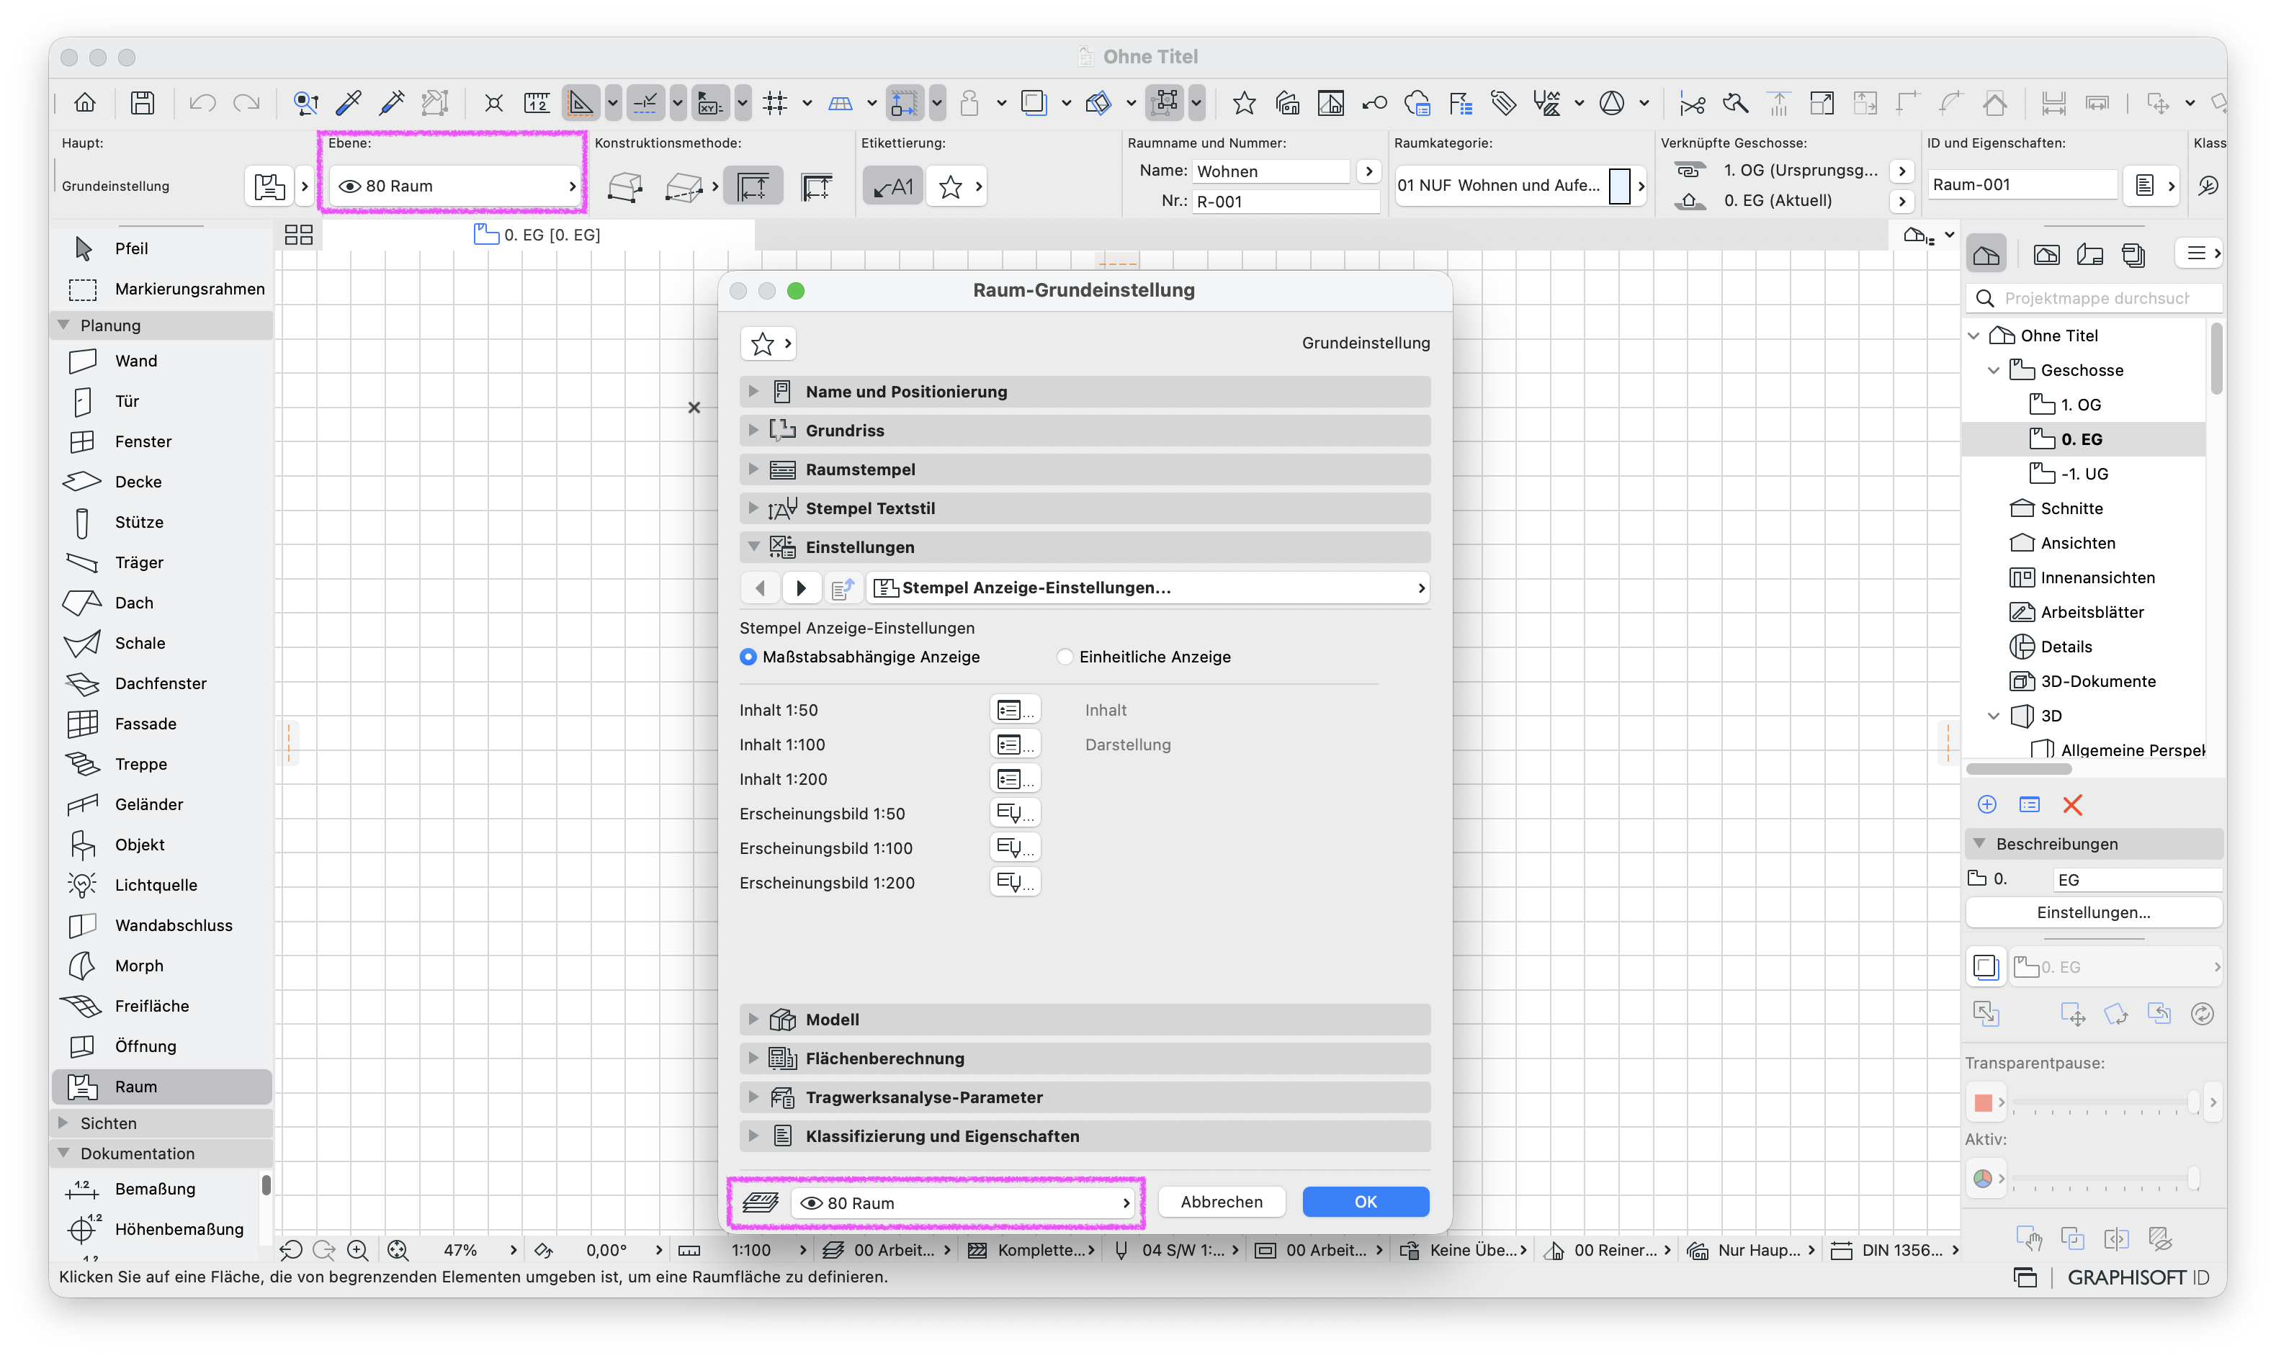Expand the Name und Positionierung panel
The height and width of the screenshot is (1358, 2276).
(x=1085, y=392)
